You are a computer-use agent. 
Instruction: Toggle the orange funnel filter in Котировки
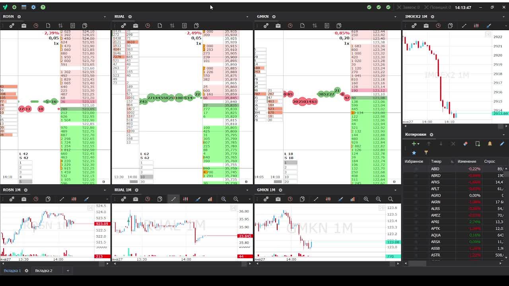click(x=426, y=153)
